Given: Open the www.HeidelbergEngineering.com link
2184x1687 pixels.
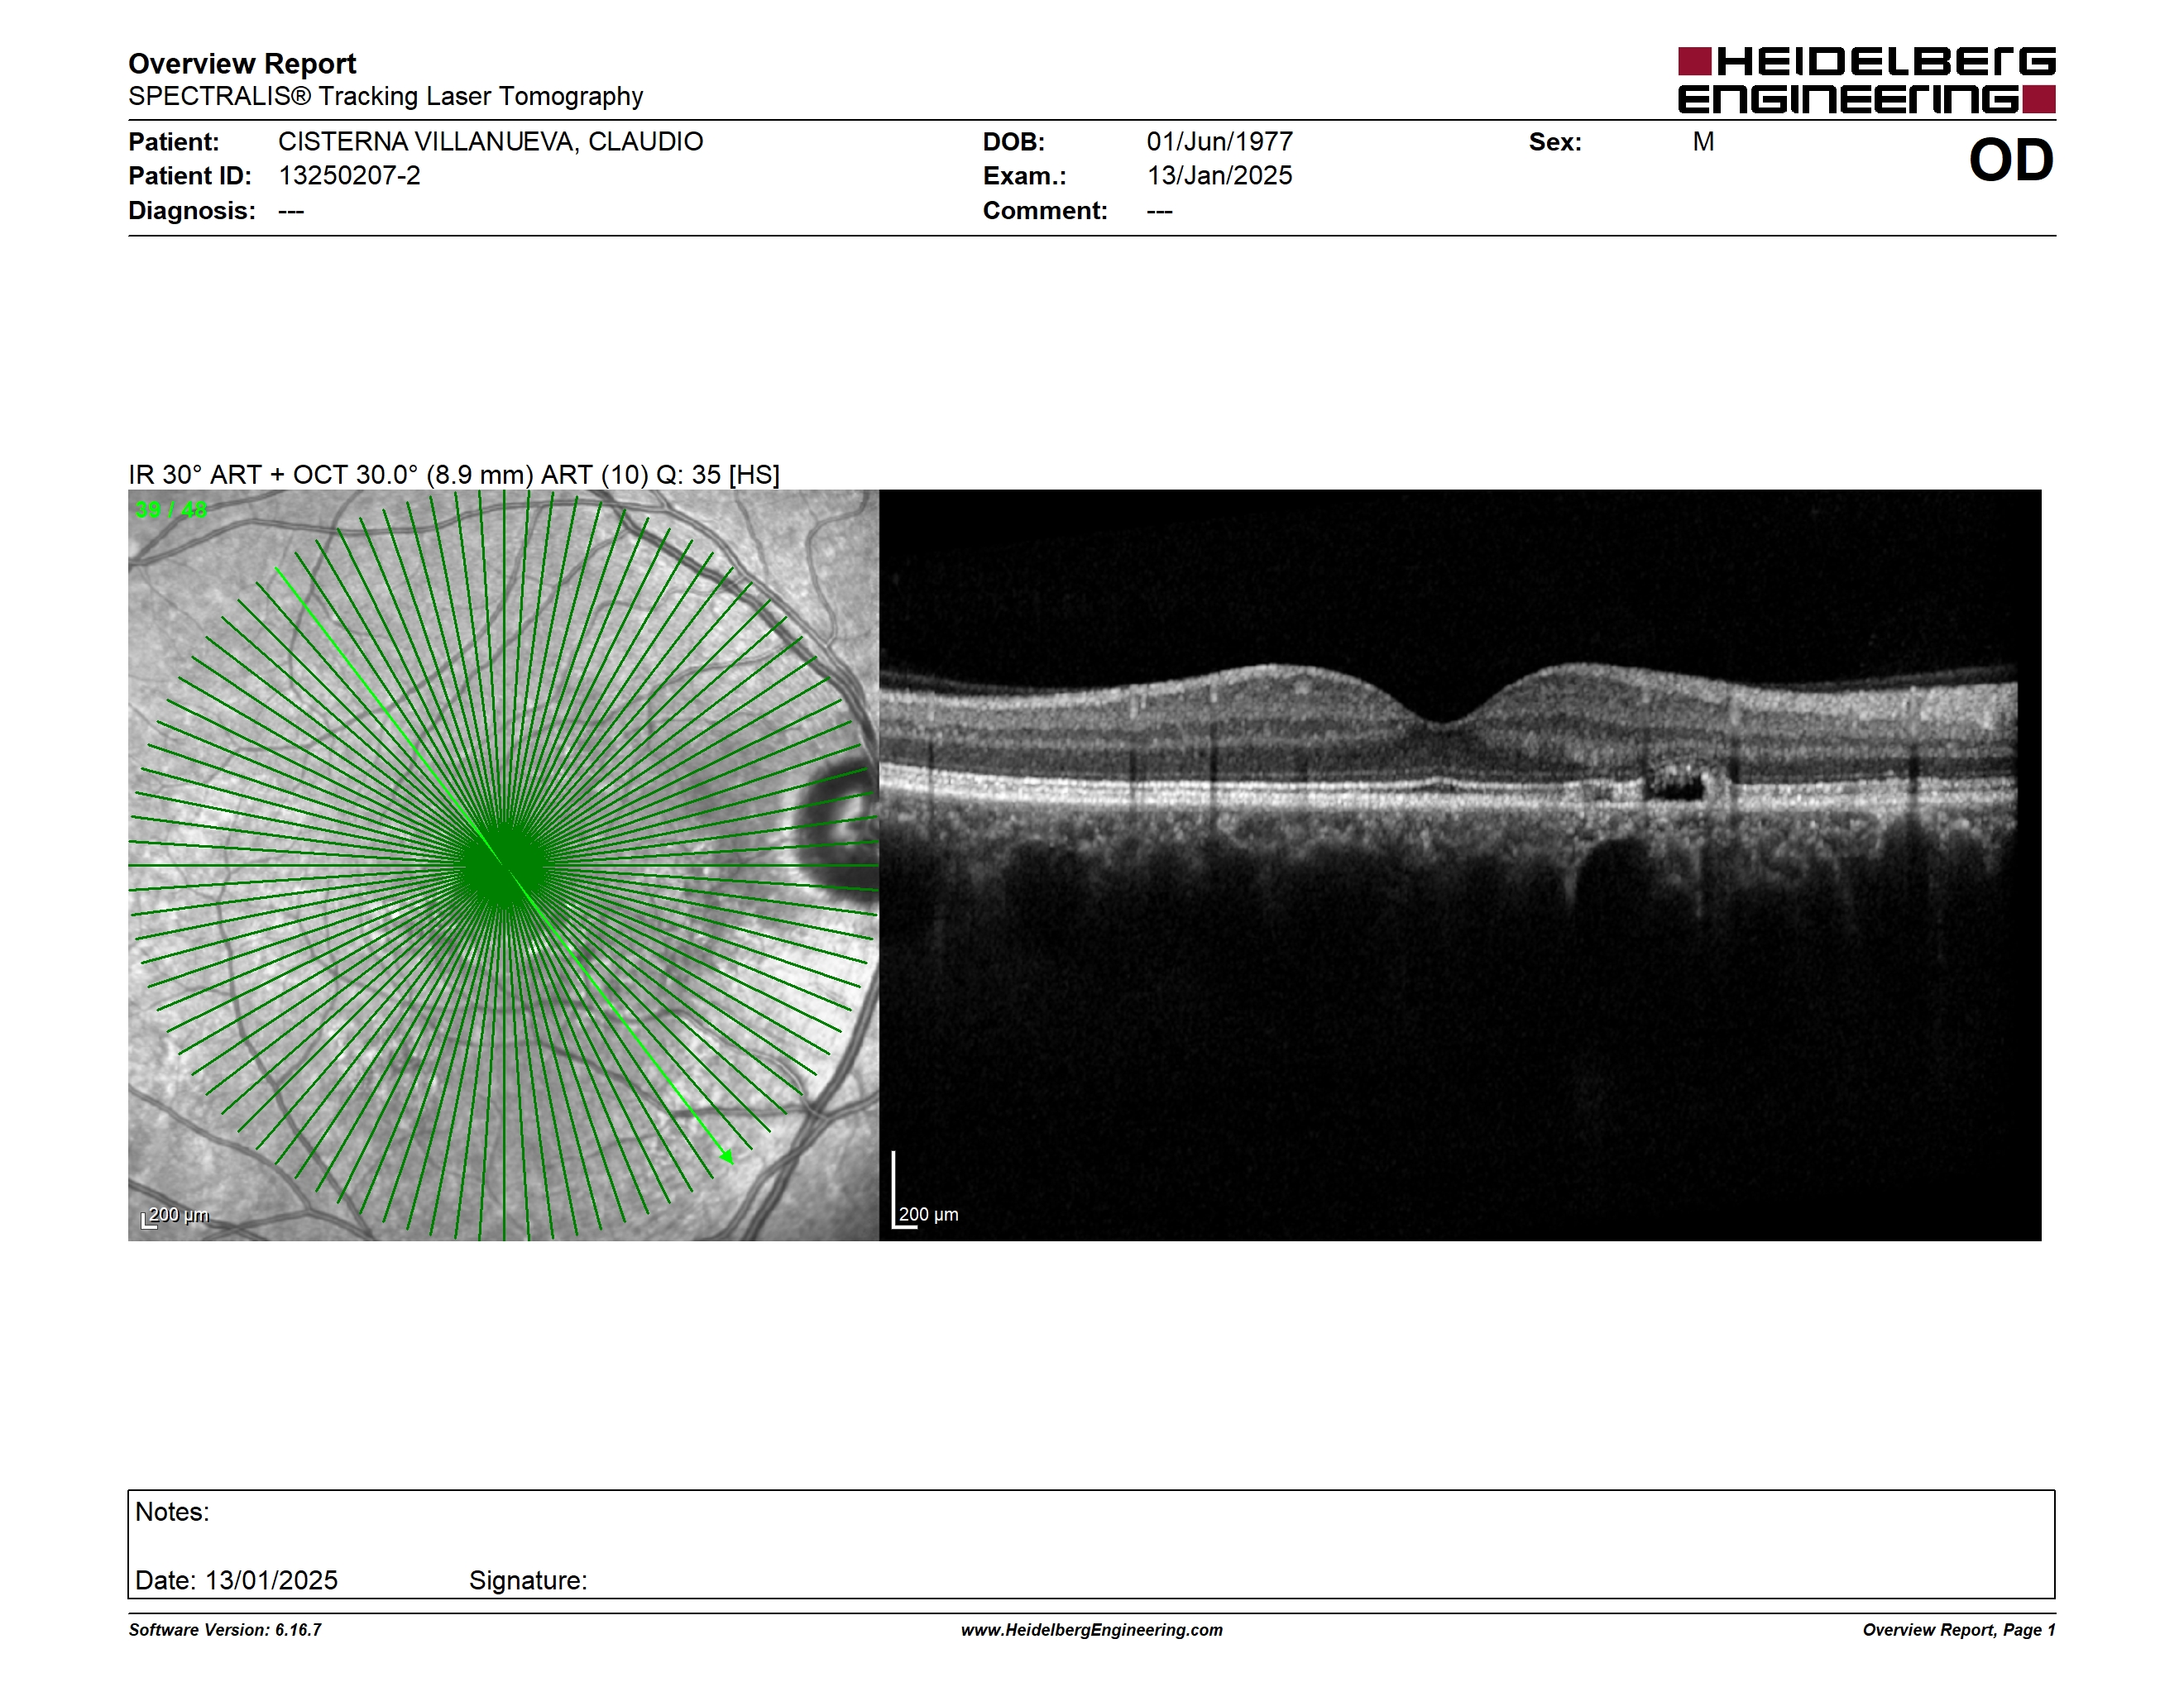Looking at the screenshot, I should pyautogui.click(x=1092, y=1630).
